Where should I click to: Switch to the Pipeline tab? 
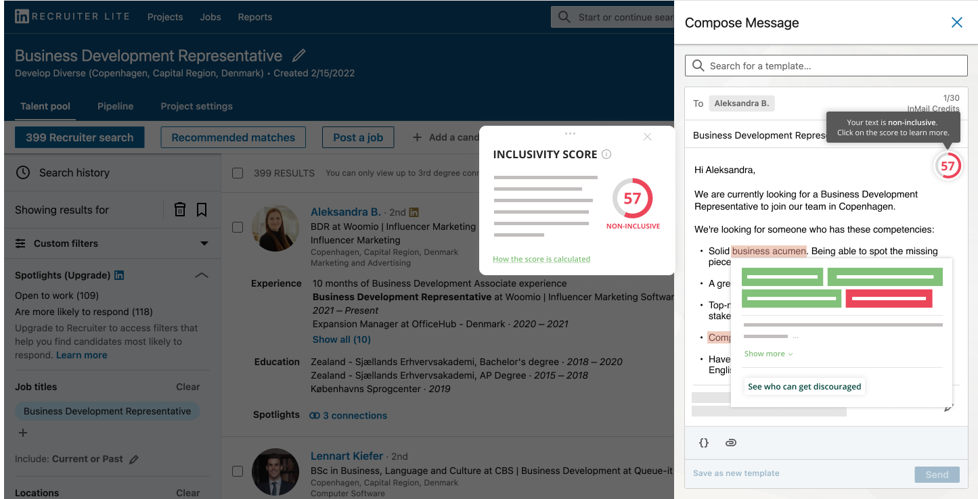pyautogui.click(x=115, y=106)
